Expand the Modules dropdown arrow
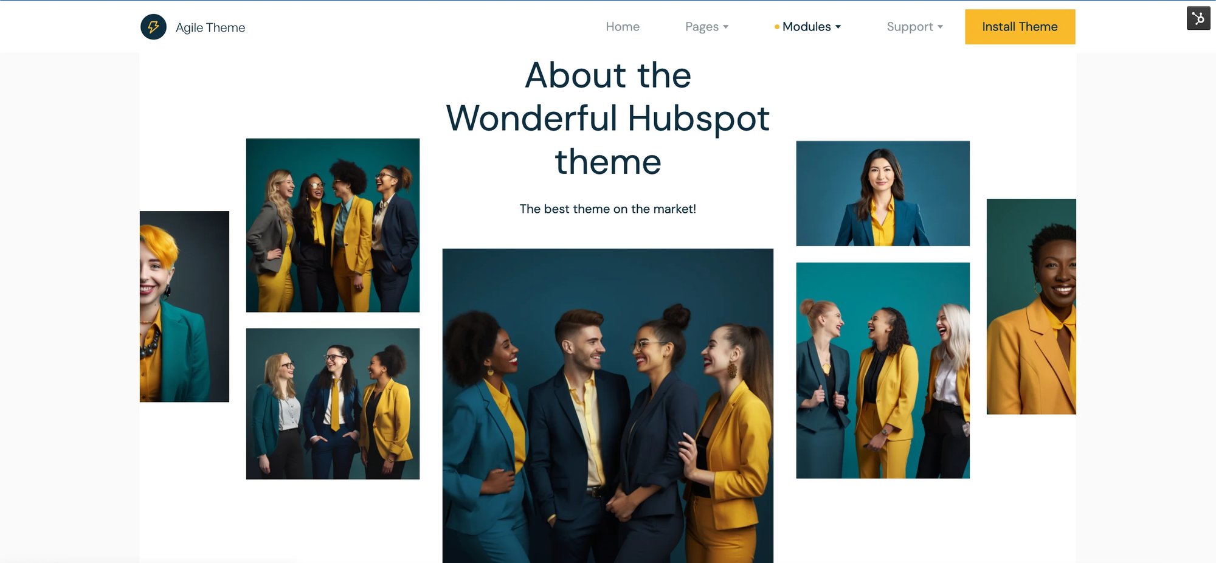This screenshot has width=1216, height=563. click(x=838, y=27)
